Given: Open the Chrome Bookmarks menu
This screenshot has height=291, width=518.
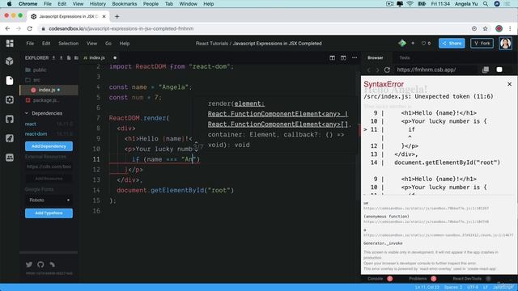Looking at the screenshot, I should tap(125, 4).
